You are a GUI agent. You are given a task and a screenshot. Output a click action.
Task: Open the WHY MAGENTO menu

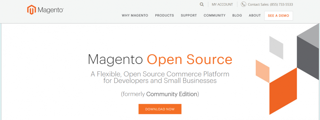(x=135, y=15)
